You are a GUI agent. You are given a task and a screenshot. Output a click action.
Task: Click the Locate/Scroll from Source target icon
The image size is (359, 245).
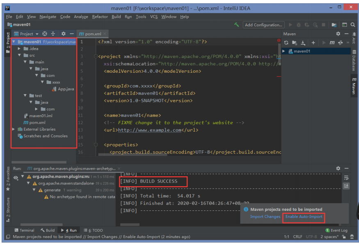pyautogui.click(x=45, y=34)
